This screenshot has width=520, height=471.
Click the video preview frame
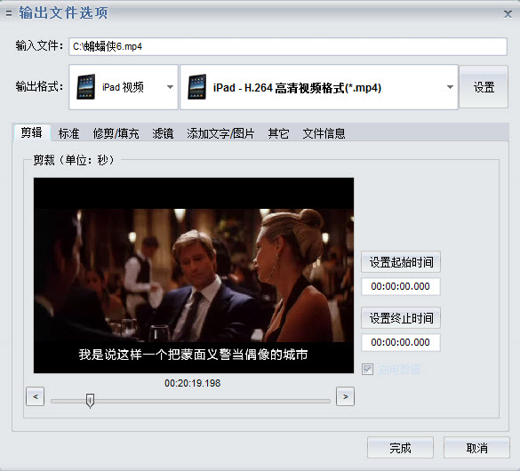pos(194,275)
